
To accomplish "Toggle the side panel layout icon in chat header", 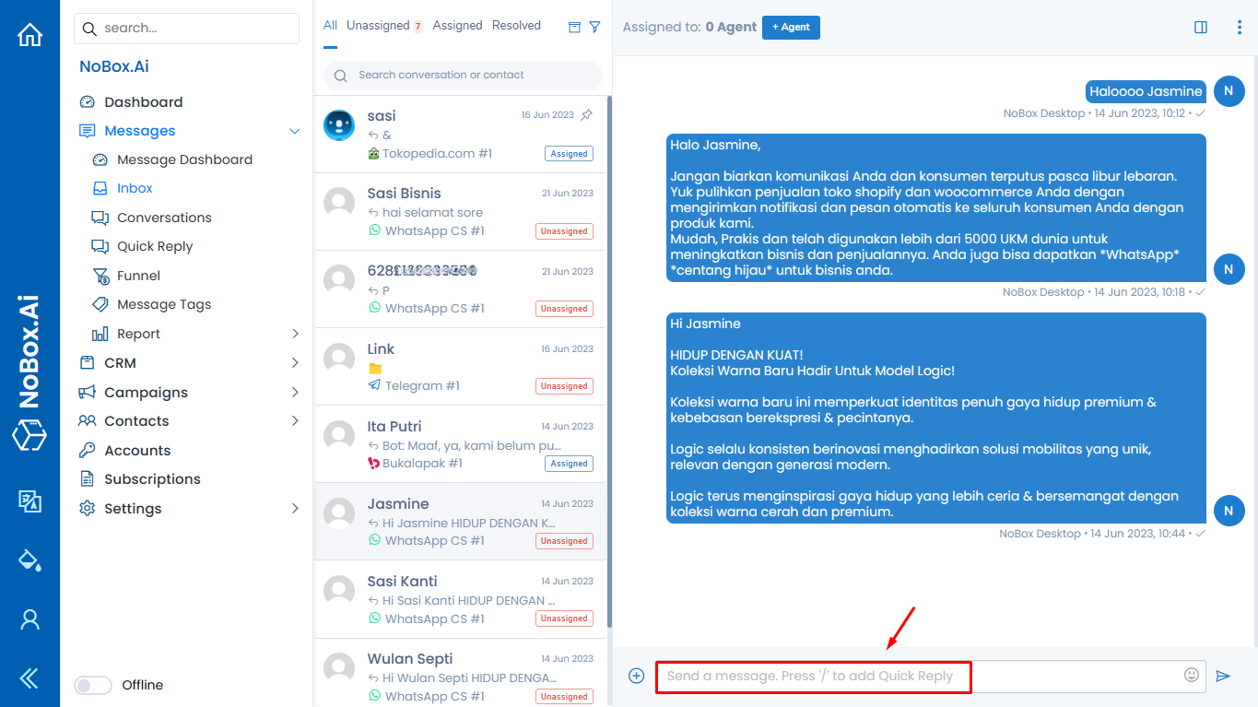I will click(x=1201, y=28).
